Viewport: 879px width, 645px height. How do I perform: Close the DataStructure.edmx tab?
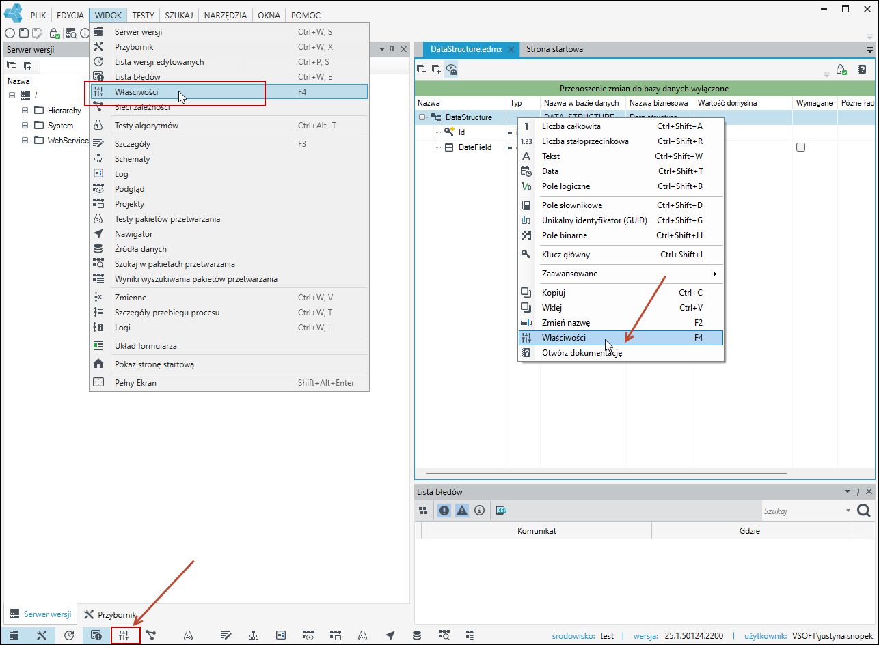pyautogui.click(x=511, y=50)
